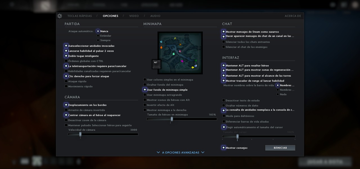360x169 pixels.
Task: Toggle Desplazamiento en los bordes
Action: tap(66, 105)
